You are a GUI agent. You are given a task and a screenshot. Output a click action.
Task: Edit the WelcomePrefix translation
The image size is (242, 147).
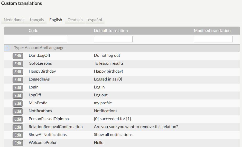click(18, 143)
